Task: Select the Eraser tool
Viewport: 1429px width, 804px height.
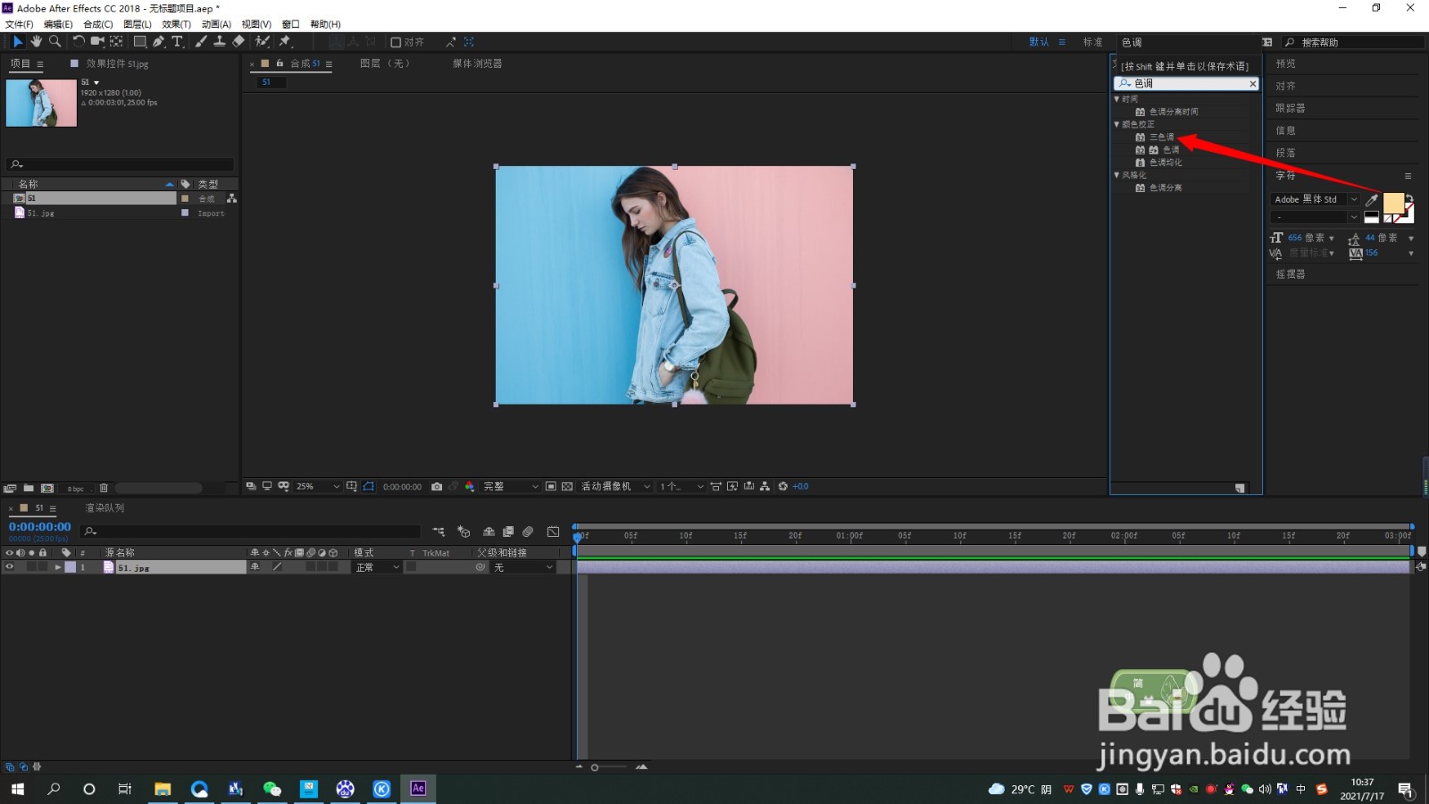Action: (x=238, y=42)
